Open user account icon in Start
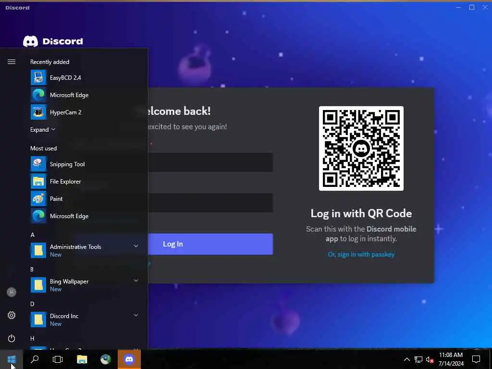Viewport: 492px width, 369px height. click(12, 292)
